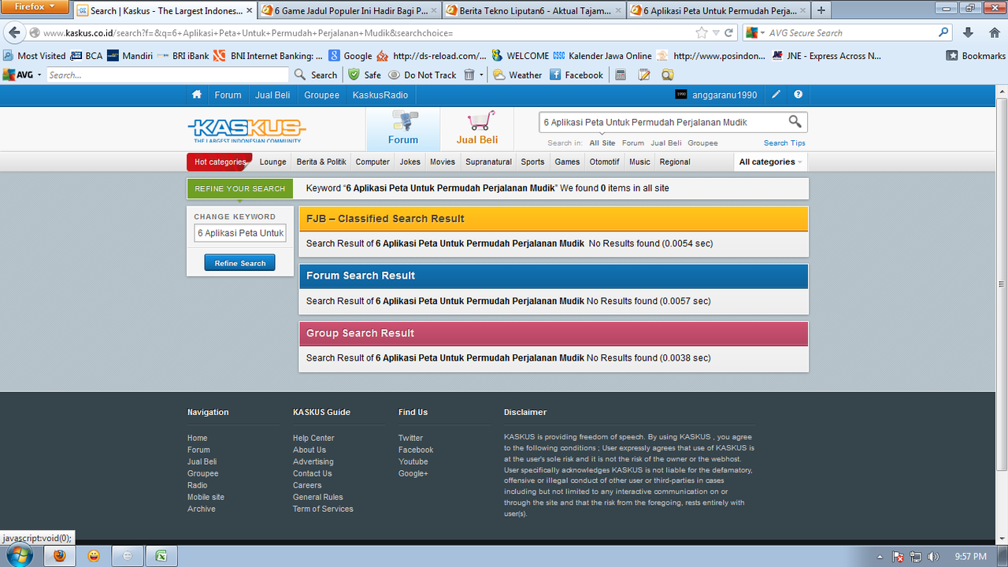Open the help question mark icon
The width and height of the screenshot is (1008, 567).
pos(799,94)
